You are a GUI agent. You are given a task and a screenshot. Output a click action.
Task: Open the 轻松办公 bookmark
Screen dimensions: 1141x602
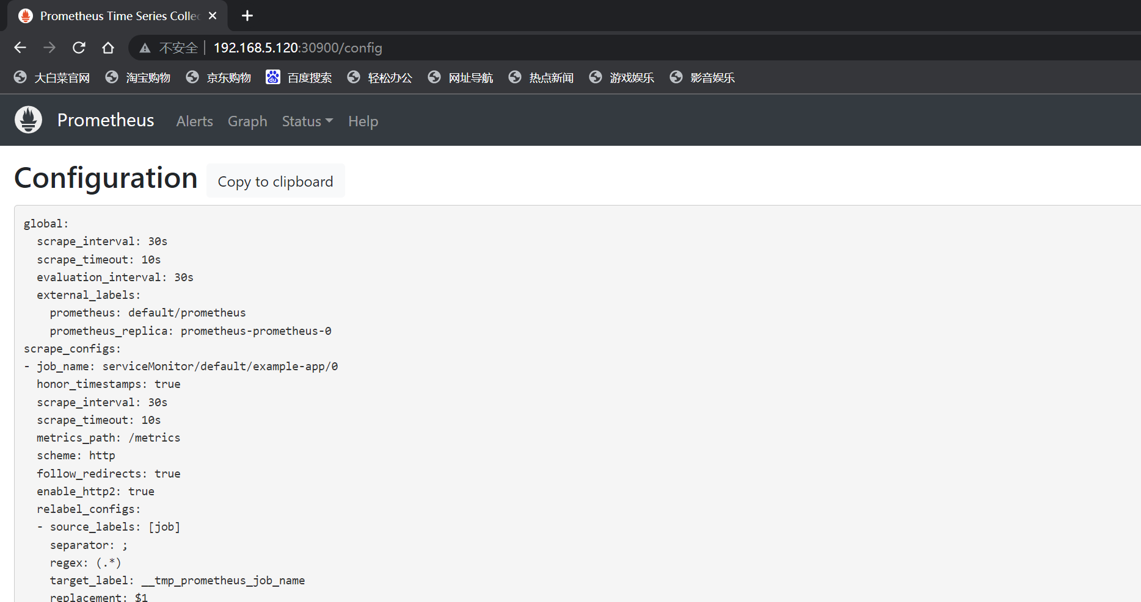[380, 77]
